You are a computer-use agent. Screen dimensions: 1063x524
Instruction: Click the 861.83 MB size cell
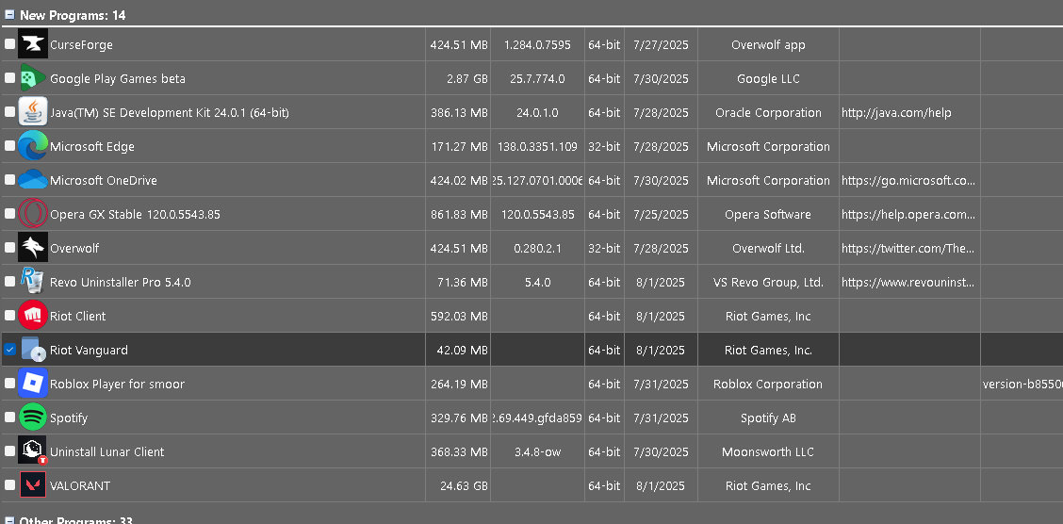[x=459, y=214]
